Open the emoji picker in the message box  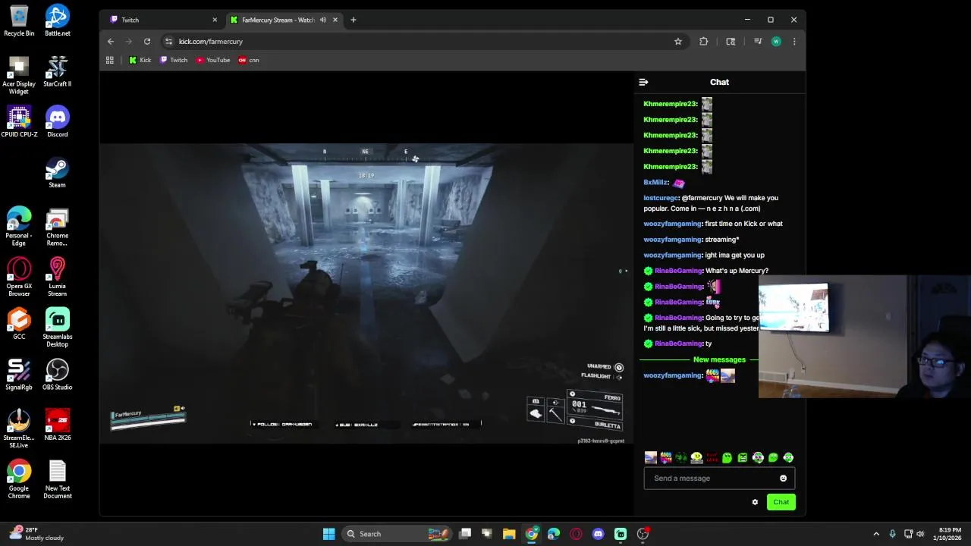[x=783, y=479]
